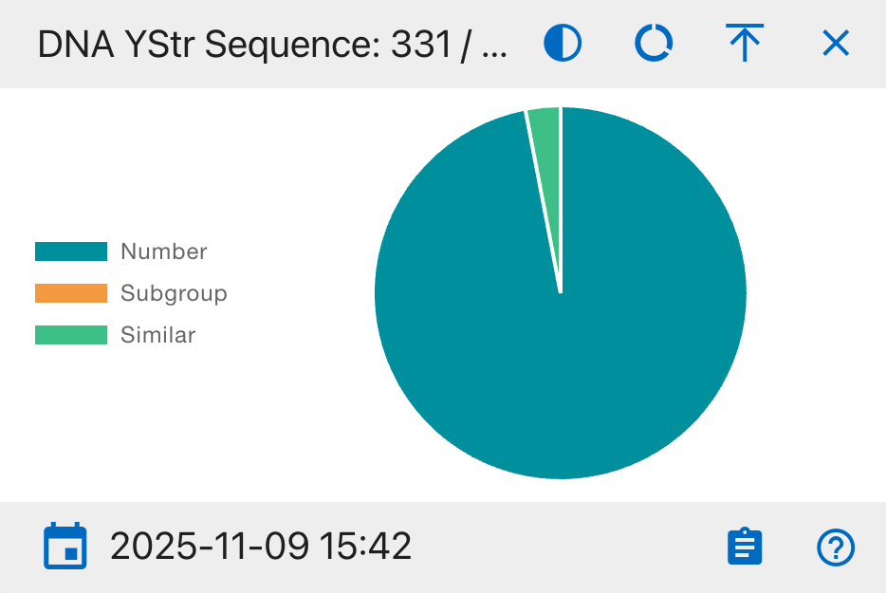The height and width of the screenshot is (594, 886).
Task: Toggle the half-circle contrast icon
Action: (563, 43)
